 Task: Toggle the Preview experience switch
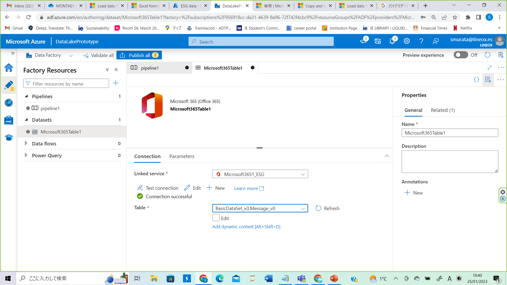[x=460, y=55]
